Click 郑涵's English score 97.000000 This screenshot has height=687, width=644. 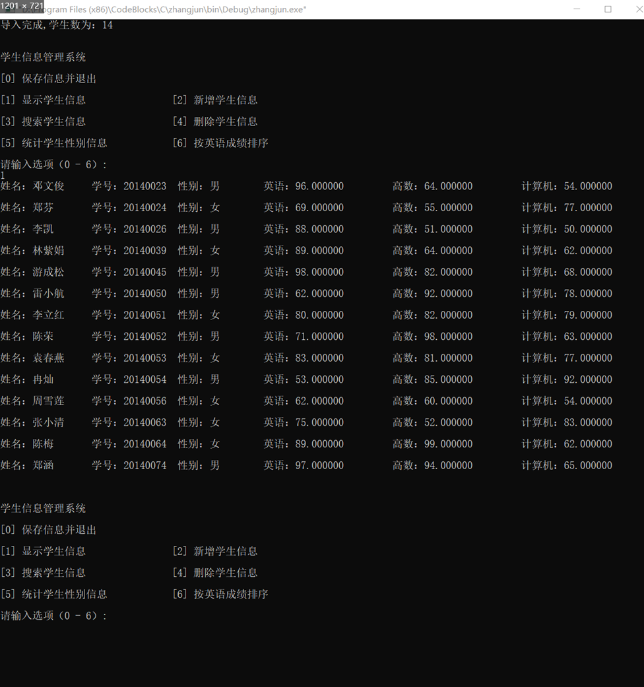pos(319,465)
